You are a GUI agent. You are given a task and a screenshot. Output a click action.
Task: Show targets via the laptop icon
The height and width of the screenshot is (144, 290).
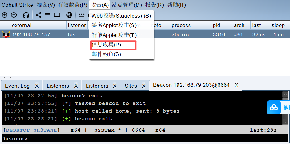tap(57, 15)
